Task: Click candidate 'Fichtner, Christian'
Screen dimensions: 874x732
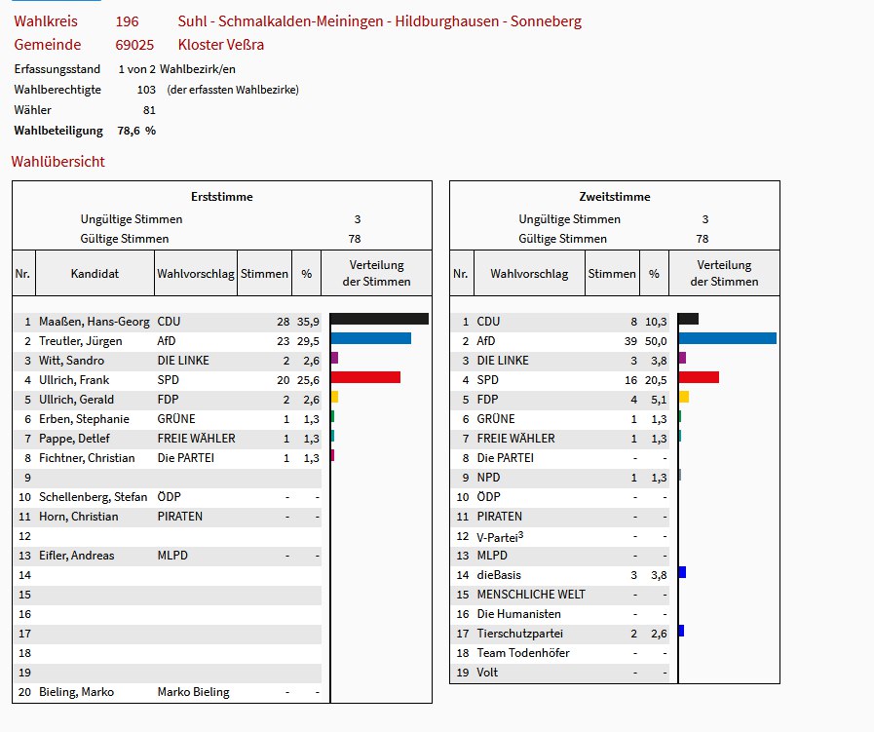Action: (87, 458)
